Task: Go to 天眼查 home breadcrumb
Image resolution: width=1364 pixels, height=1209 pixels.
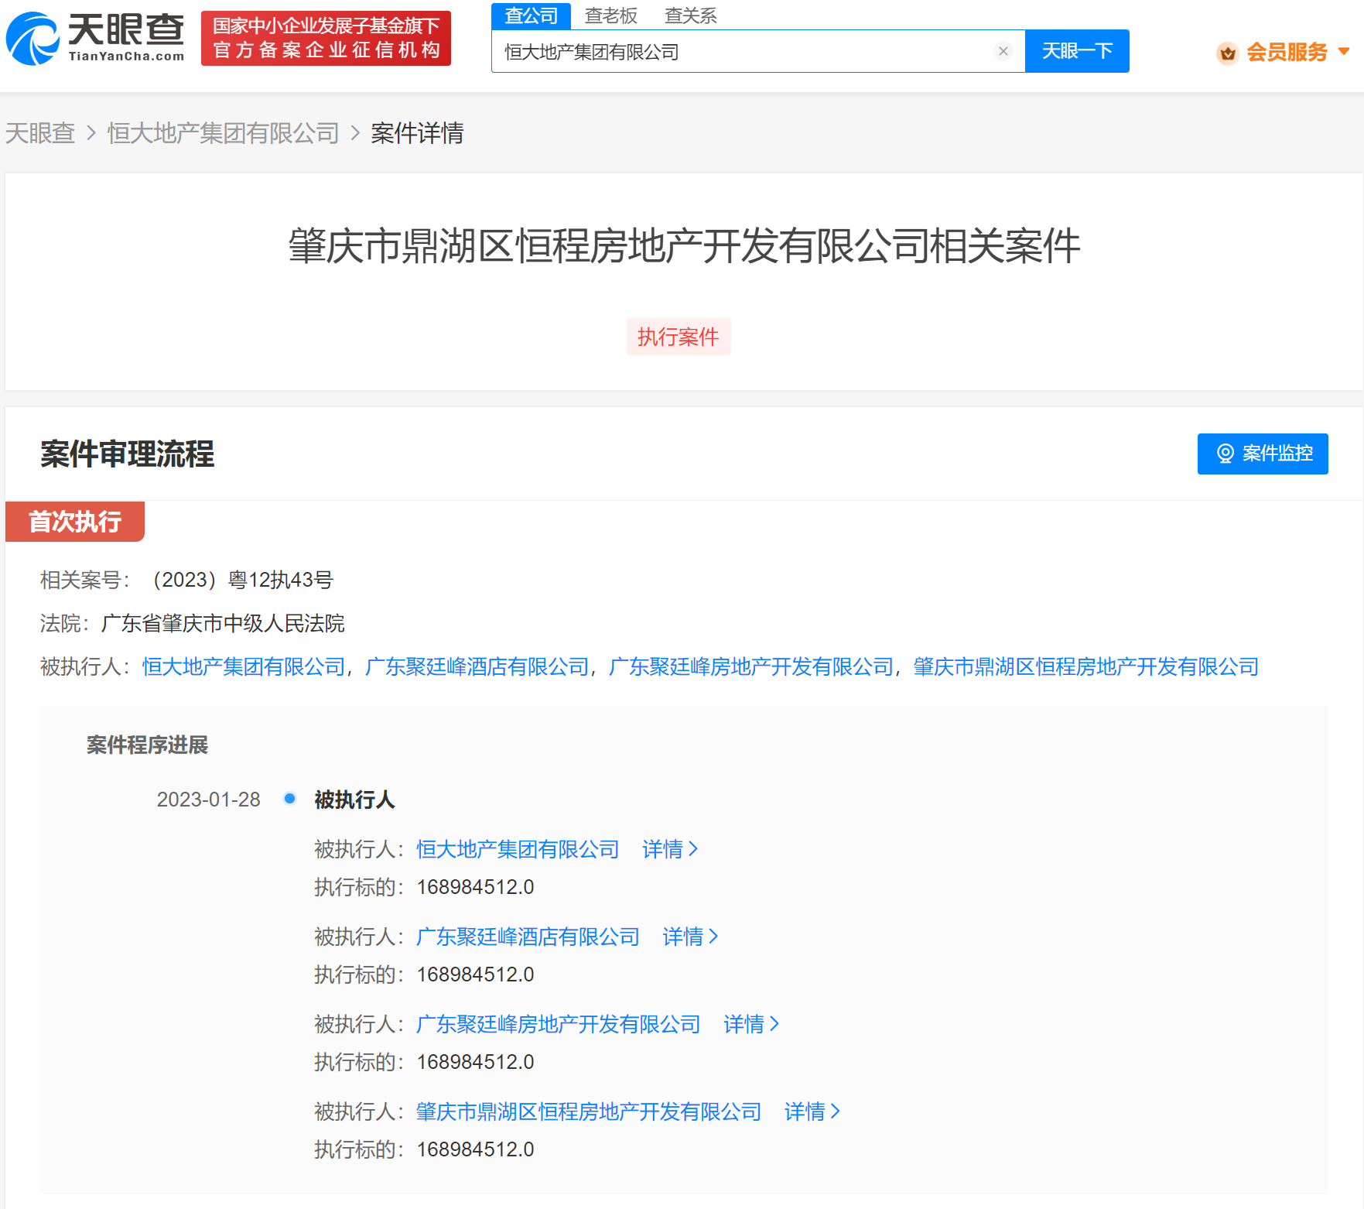Action: pyautogui.click(x=40, y=133)
